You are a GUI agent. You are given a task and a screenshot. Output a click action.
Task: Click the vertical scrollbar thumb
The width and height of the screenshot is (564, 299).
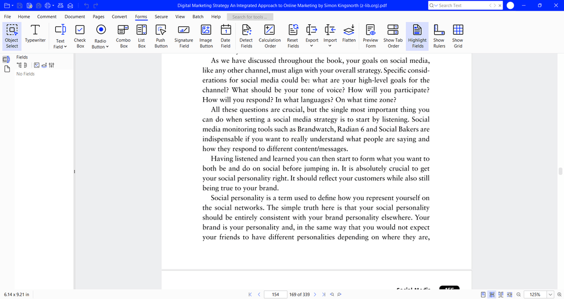click(x=560, y=171)
